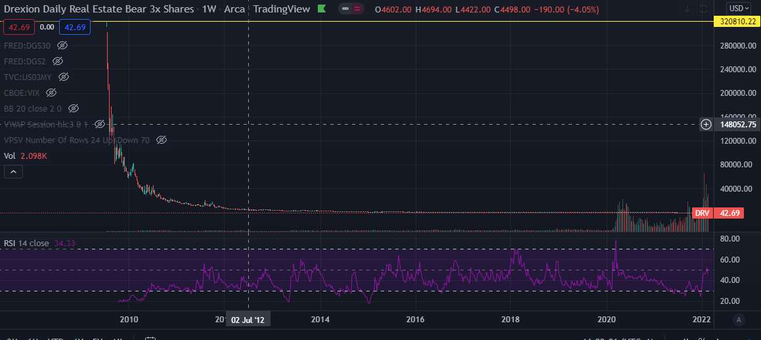Click the down-arrow pane icon near USD
This screenshot has width=761, height=340.
coord(687,9)
